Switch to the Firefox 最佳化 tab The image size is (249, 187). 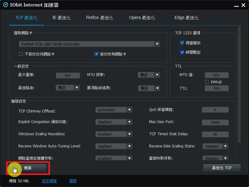point(100,18)
